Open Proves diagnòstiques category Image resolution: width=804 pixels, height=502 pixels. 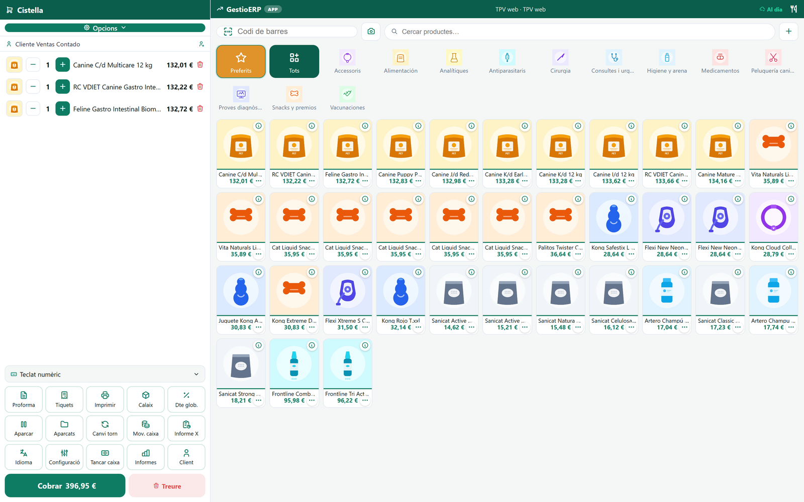(x=241, y=98)
